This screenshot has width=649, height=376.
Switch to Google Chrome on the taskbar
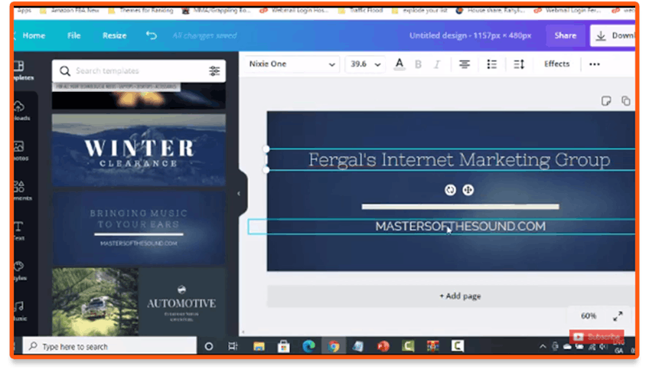(334, 346)
